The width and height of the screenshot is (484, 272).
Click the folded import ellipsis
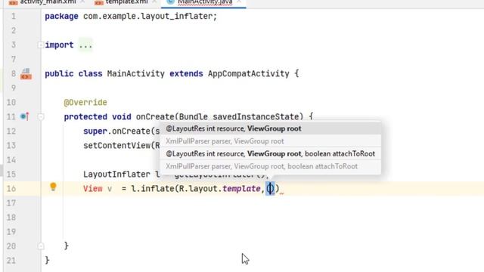tap(85, 45)
